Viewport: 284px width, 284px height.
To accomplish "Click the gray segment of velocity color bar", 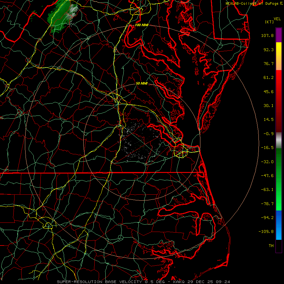I will 279,139.
